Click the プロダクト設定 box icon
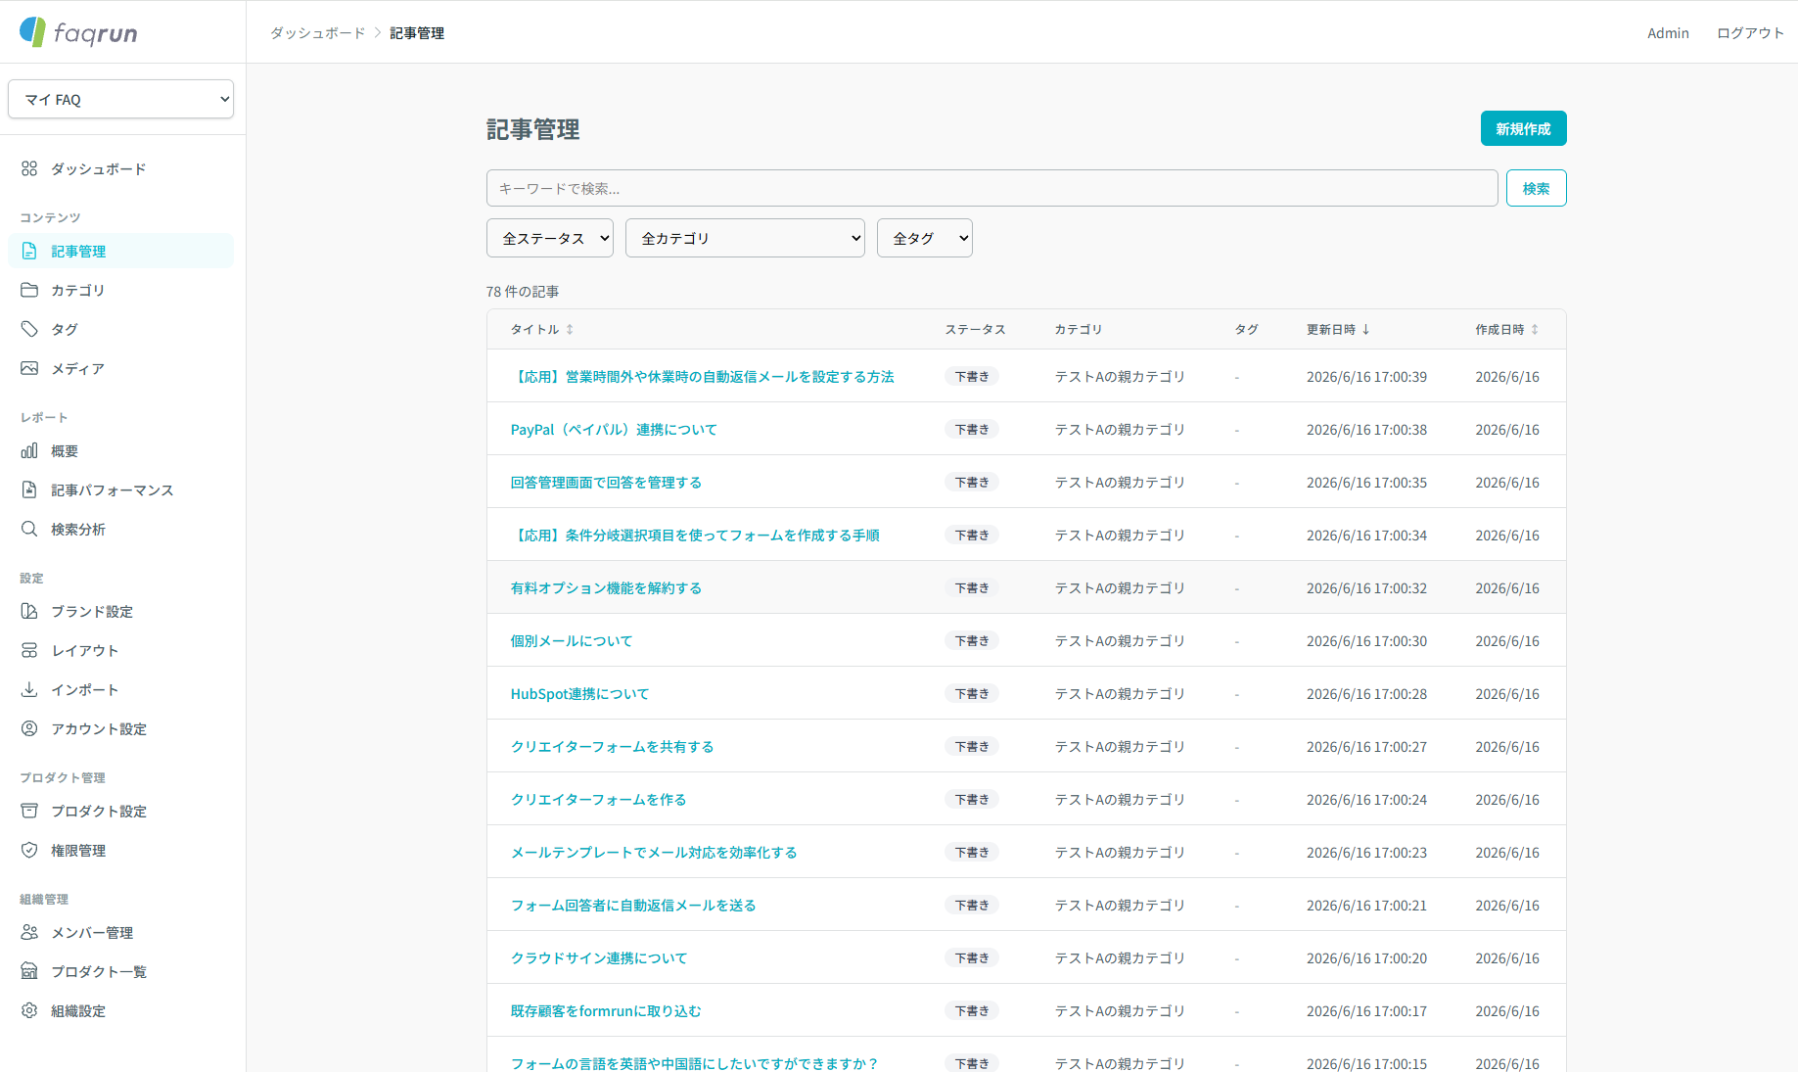 (29, 811)
